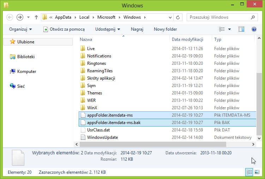This screenshot has width=265, height=179.
Task: Click WindowsUpdate text document icon
Action: (83, 137)
